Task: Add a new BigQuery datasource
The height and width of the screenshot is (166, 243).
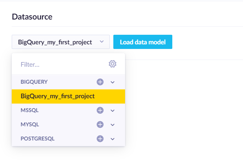Action: coord(100,82)
